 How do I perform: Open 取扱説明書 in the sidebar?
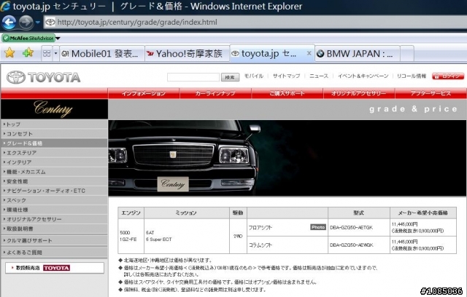[54, 229]
